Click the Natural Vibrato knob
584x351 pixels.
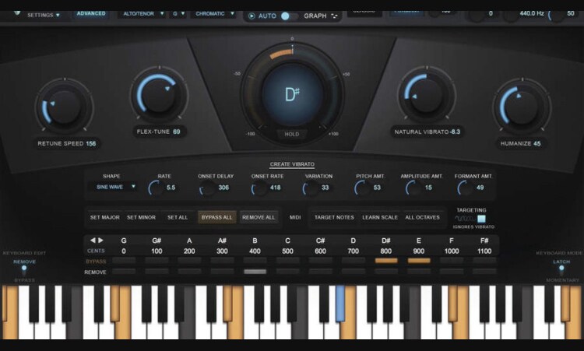coord(427,95)
